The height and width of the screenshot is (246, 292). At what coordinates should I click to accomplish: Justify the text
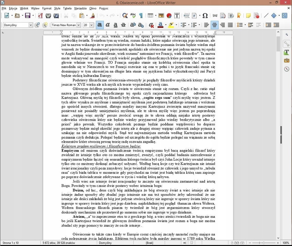[230, 25]
